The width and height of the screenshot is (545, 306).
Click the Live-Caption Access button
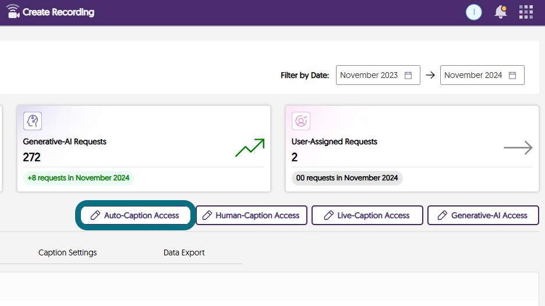[x=367, y=215]
